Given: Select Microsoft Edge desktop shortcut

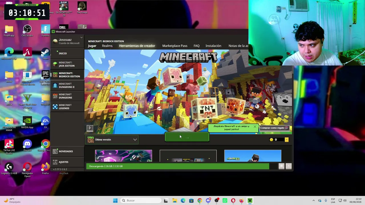Looking at the screenshot, I should click(9, 54).
